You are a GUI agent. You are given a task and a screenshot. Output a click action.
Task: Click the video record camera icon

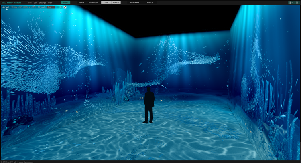(x=291, y=2)
